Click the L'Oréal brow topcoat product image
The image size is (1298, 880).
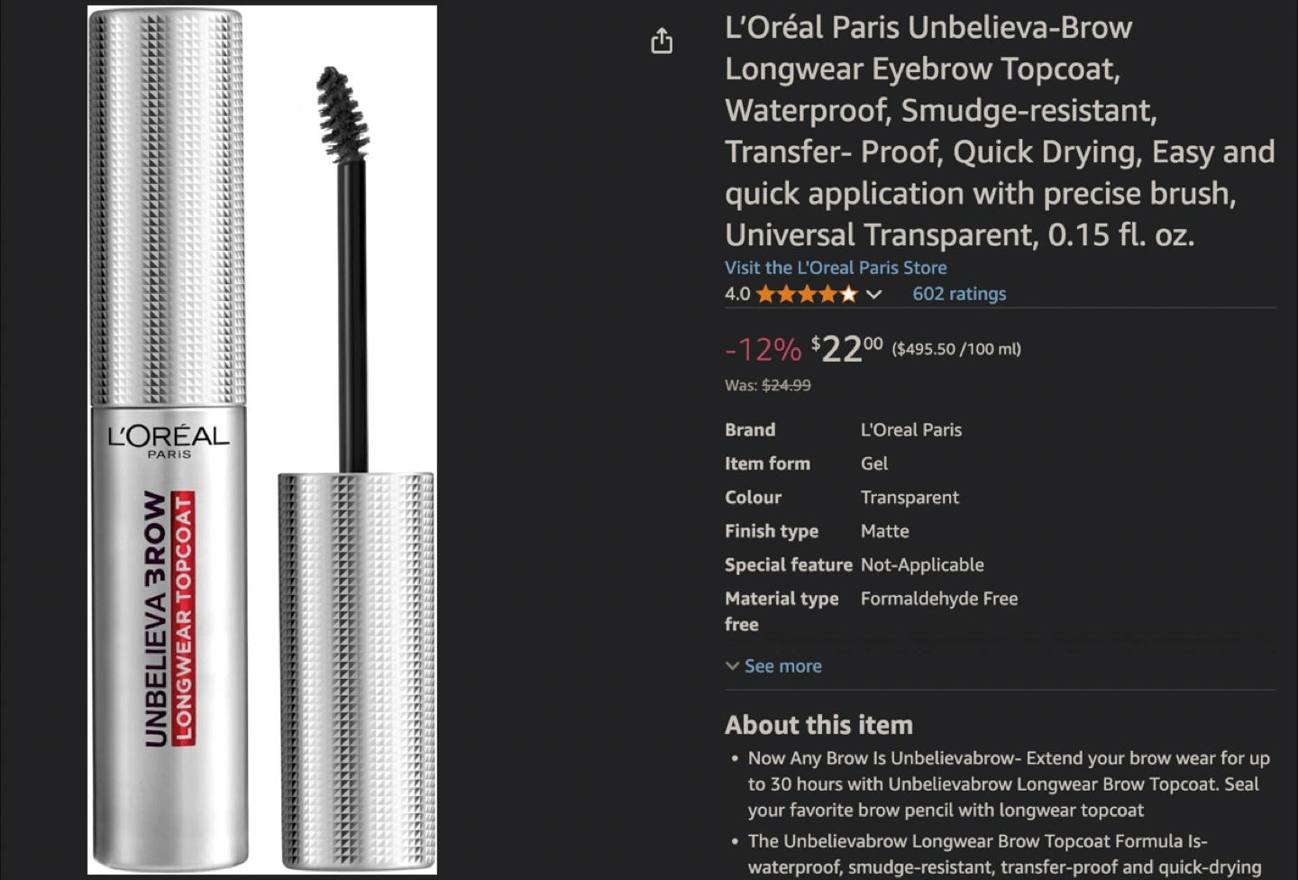(x=262, y=439)
